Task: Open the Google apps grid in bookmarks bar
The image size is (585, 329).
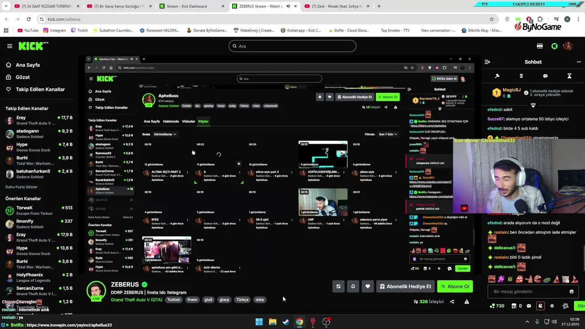Action: point(6,31)
